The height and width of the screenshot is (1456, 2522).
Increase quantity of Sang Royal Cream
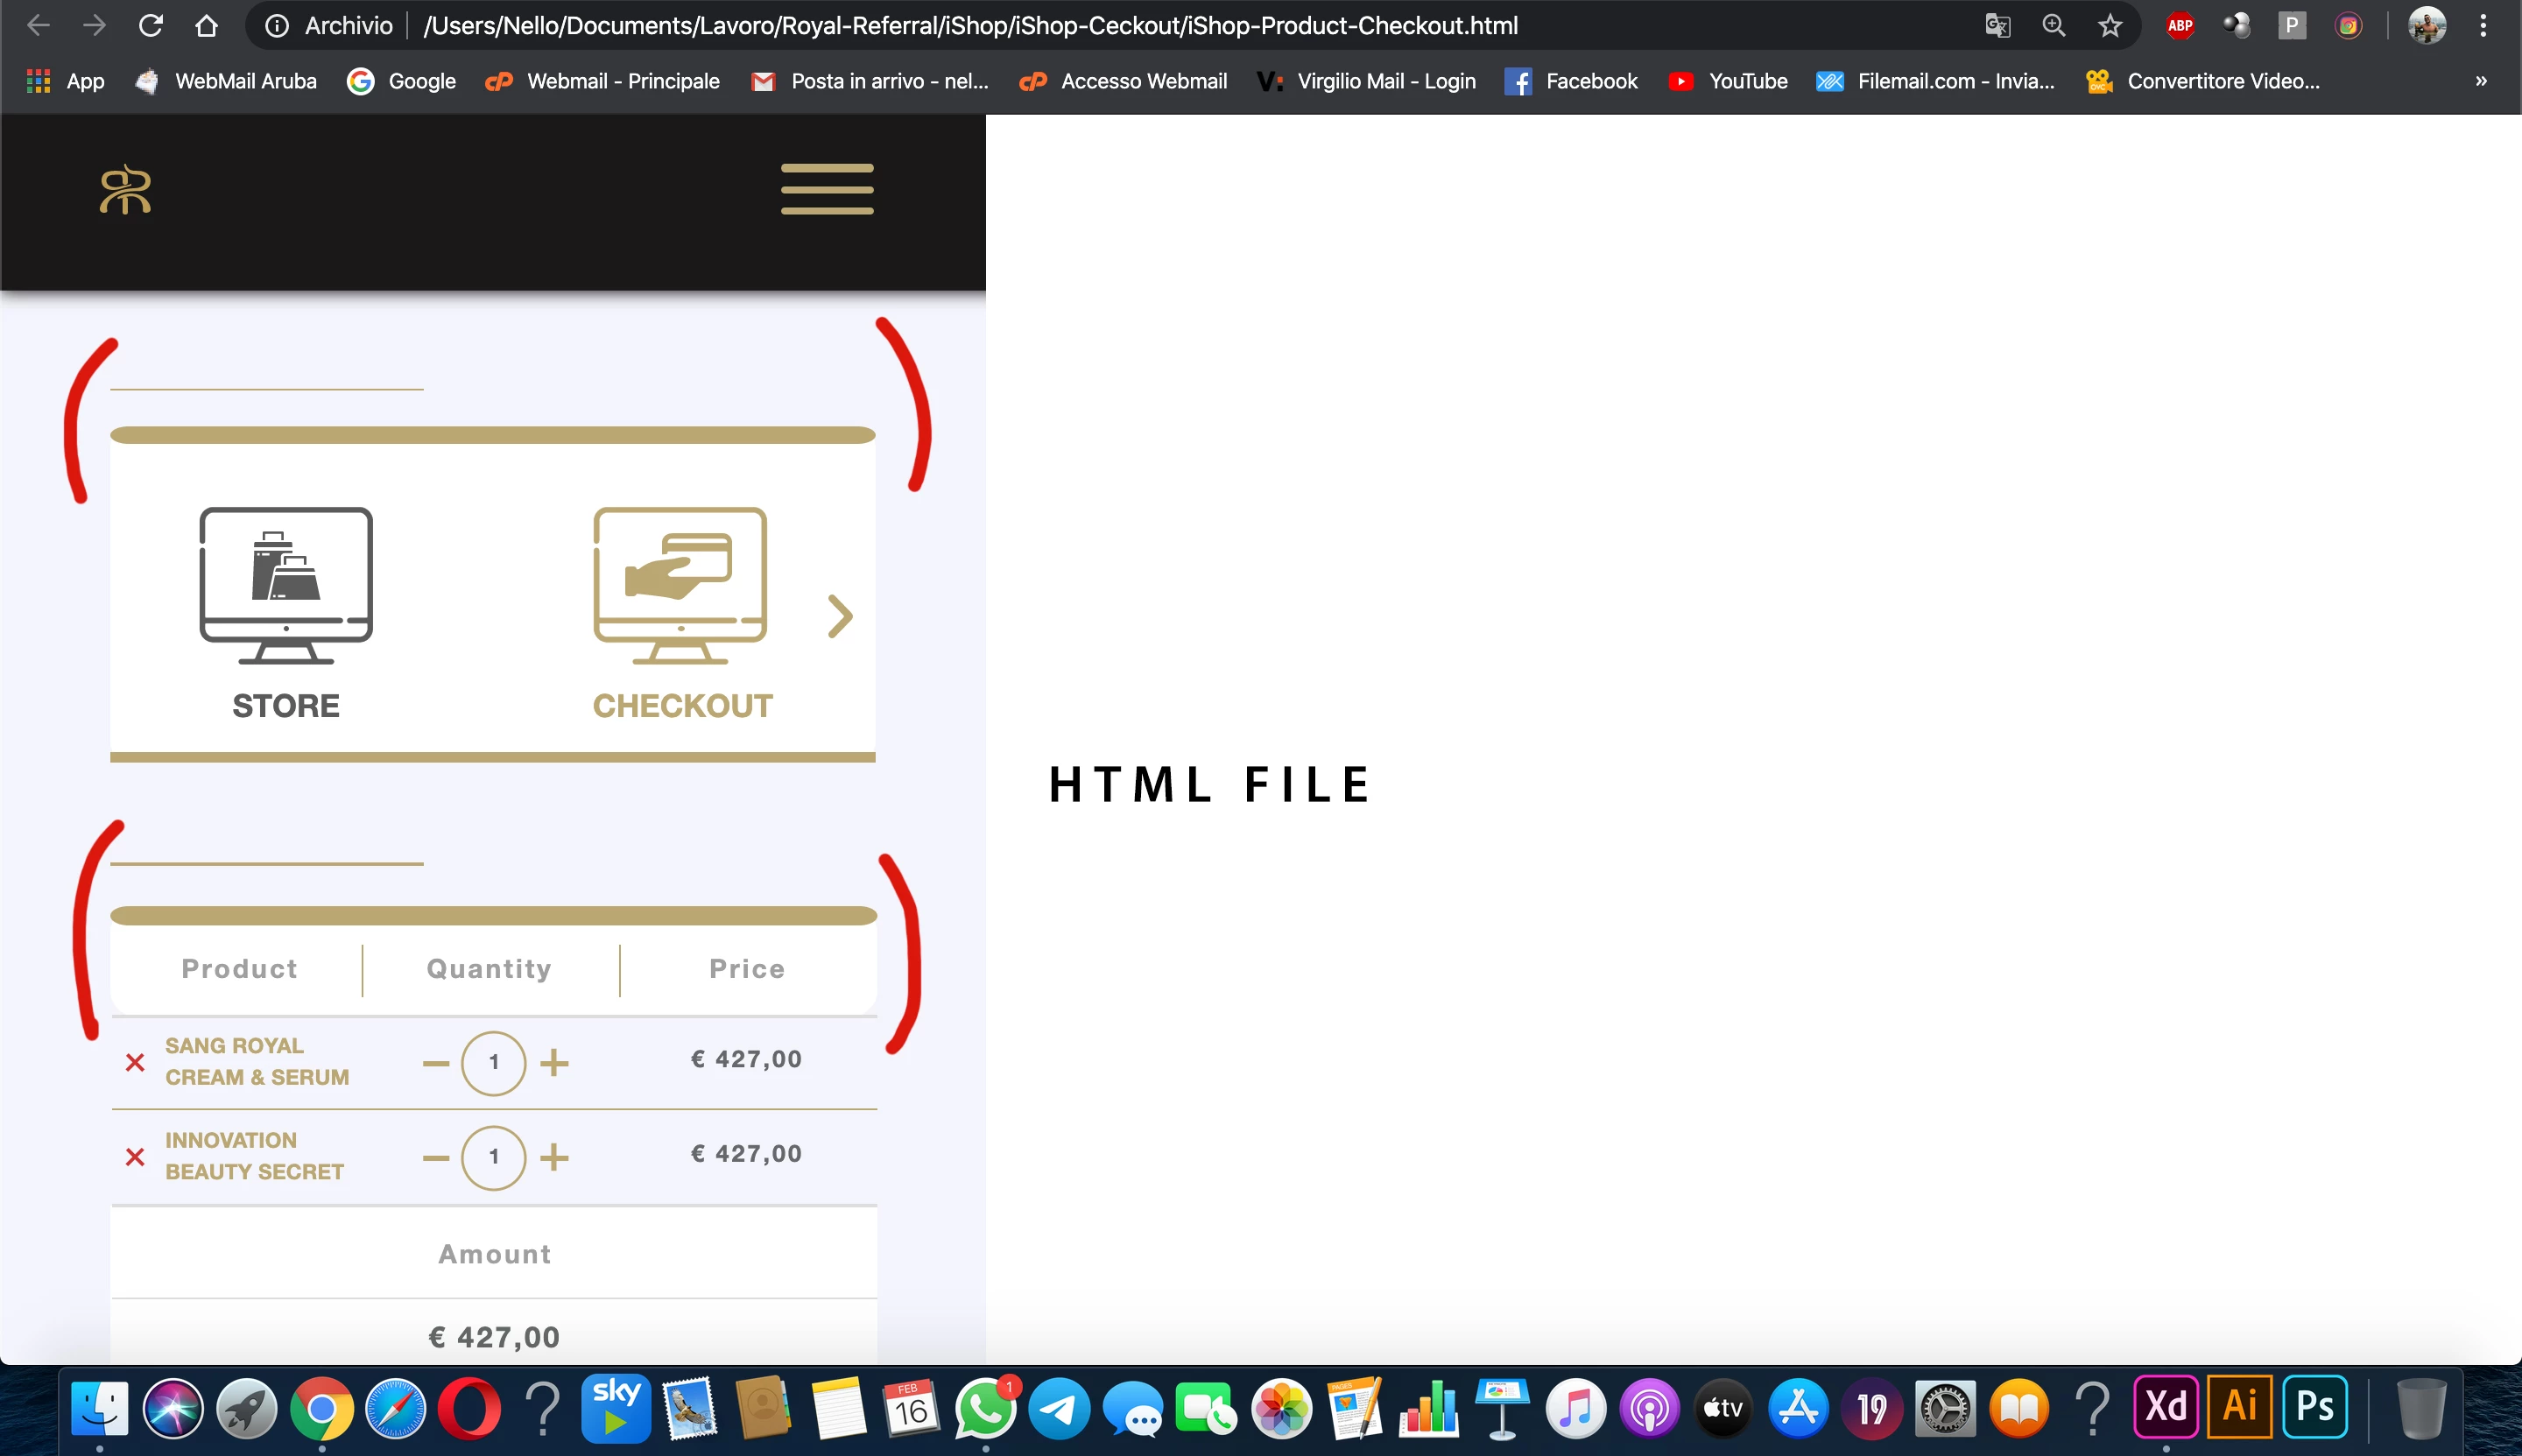point(554,1062)
